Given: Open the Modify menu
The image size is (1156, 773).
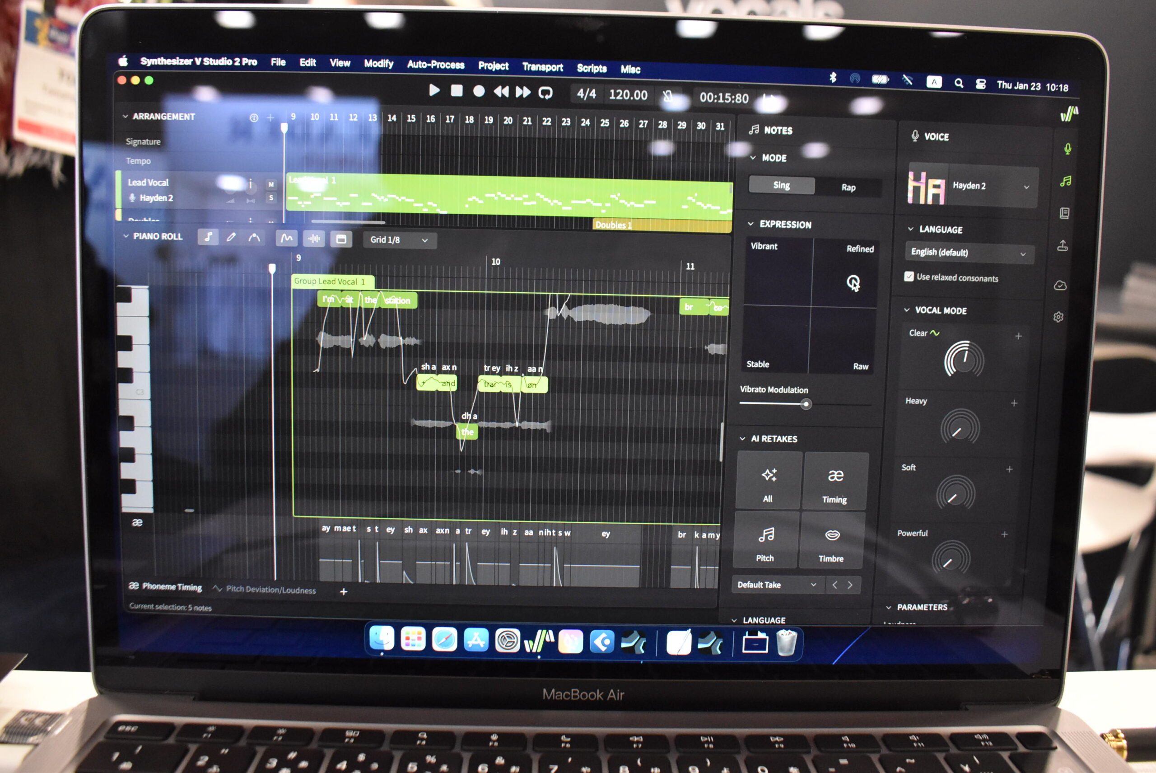Looking at the screenshot, I should (x=378, y=64).
